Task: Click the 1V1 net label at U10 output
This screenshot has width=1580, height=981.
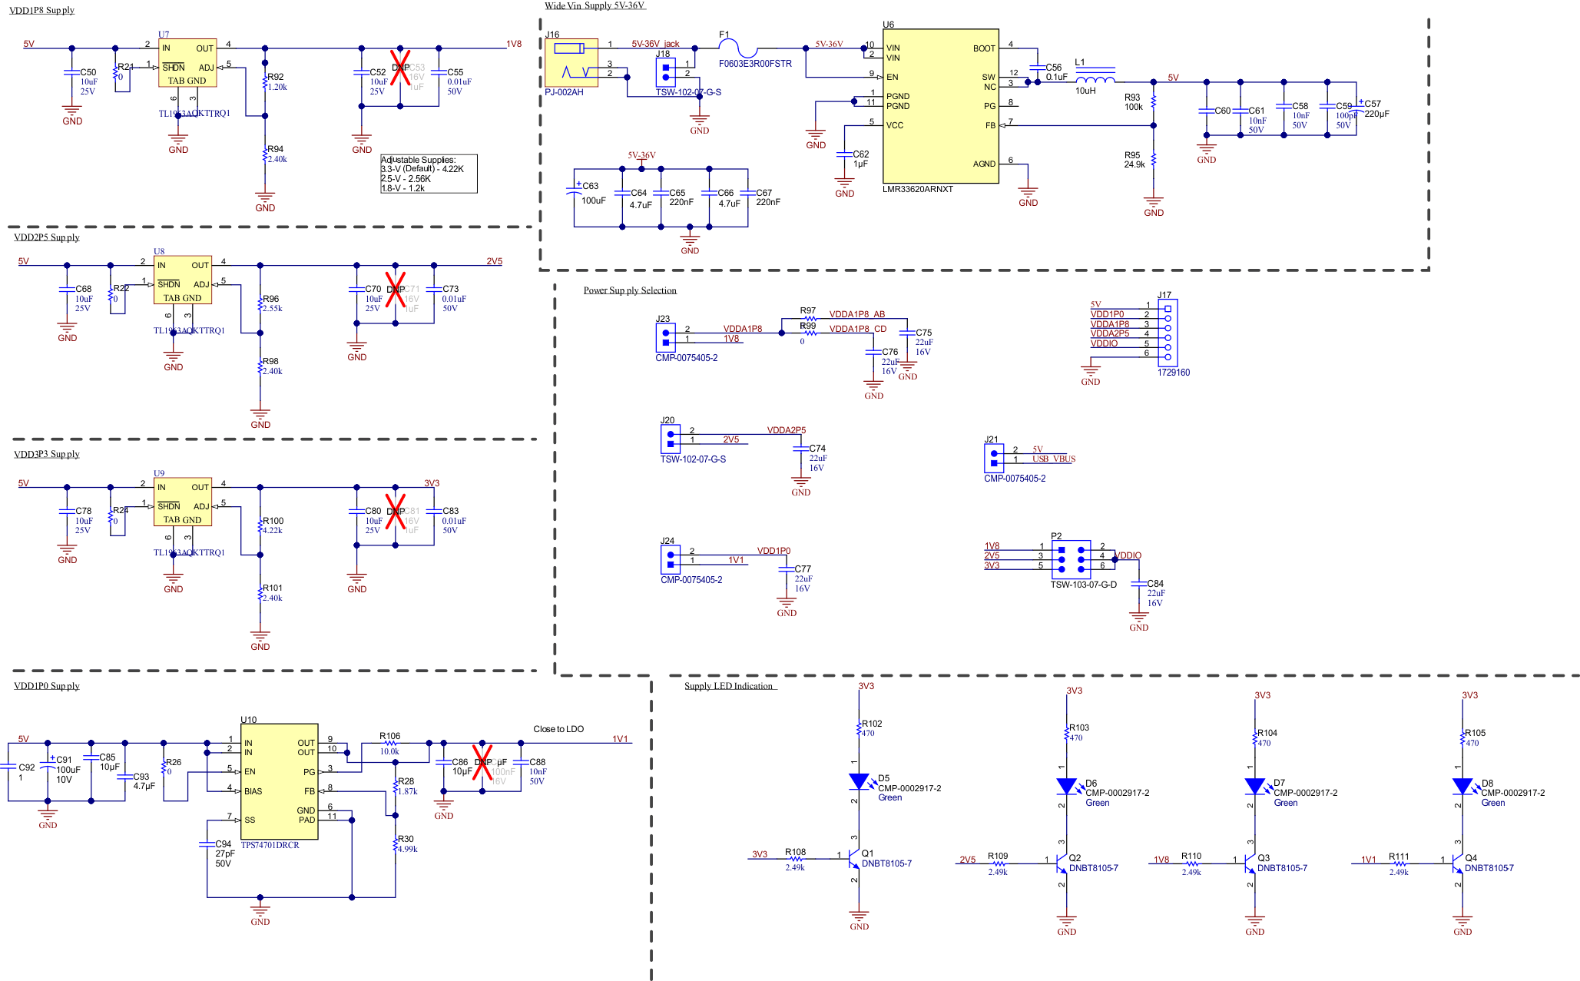Action: [x=620, y=739]
